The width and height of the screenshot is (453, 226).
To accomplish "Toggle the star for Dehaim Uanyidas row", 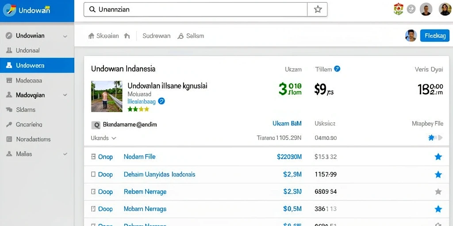I will tap(438, 174).
